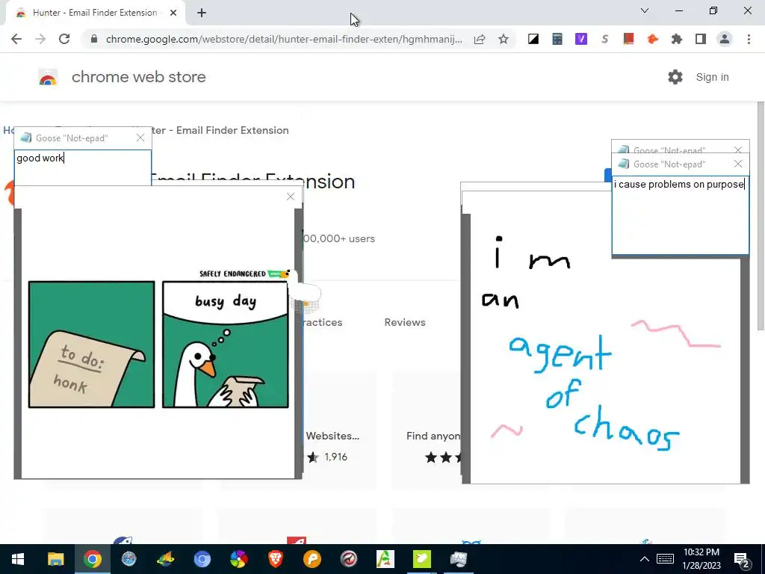Click the Chrome taskbar icon
Viewport: 765px width, 574px height.
pos(92,559)
